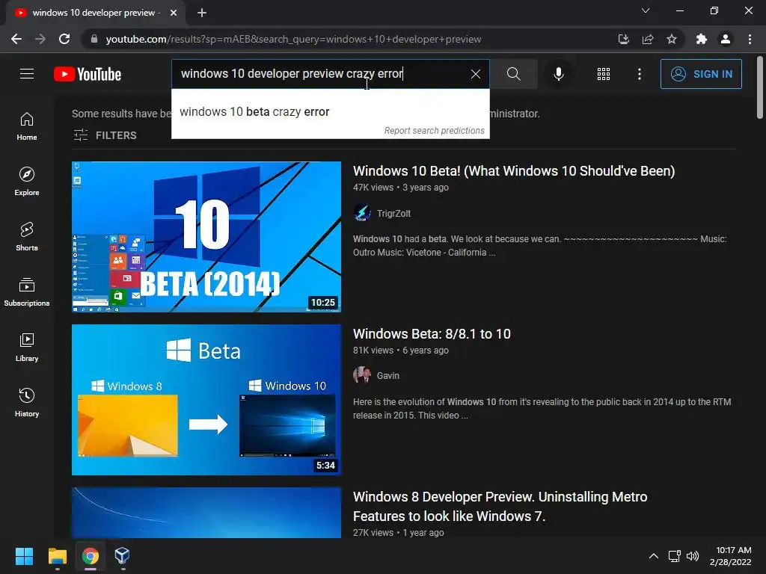The image size is (766, 574).
Task: Go to Home in sidebar
Action: pyautogui.click(x=27, y=126)
